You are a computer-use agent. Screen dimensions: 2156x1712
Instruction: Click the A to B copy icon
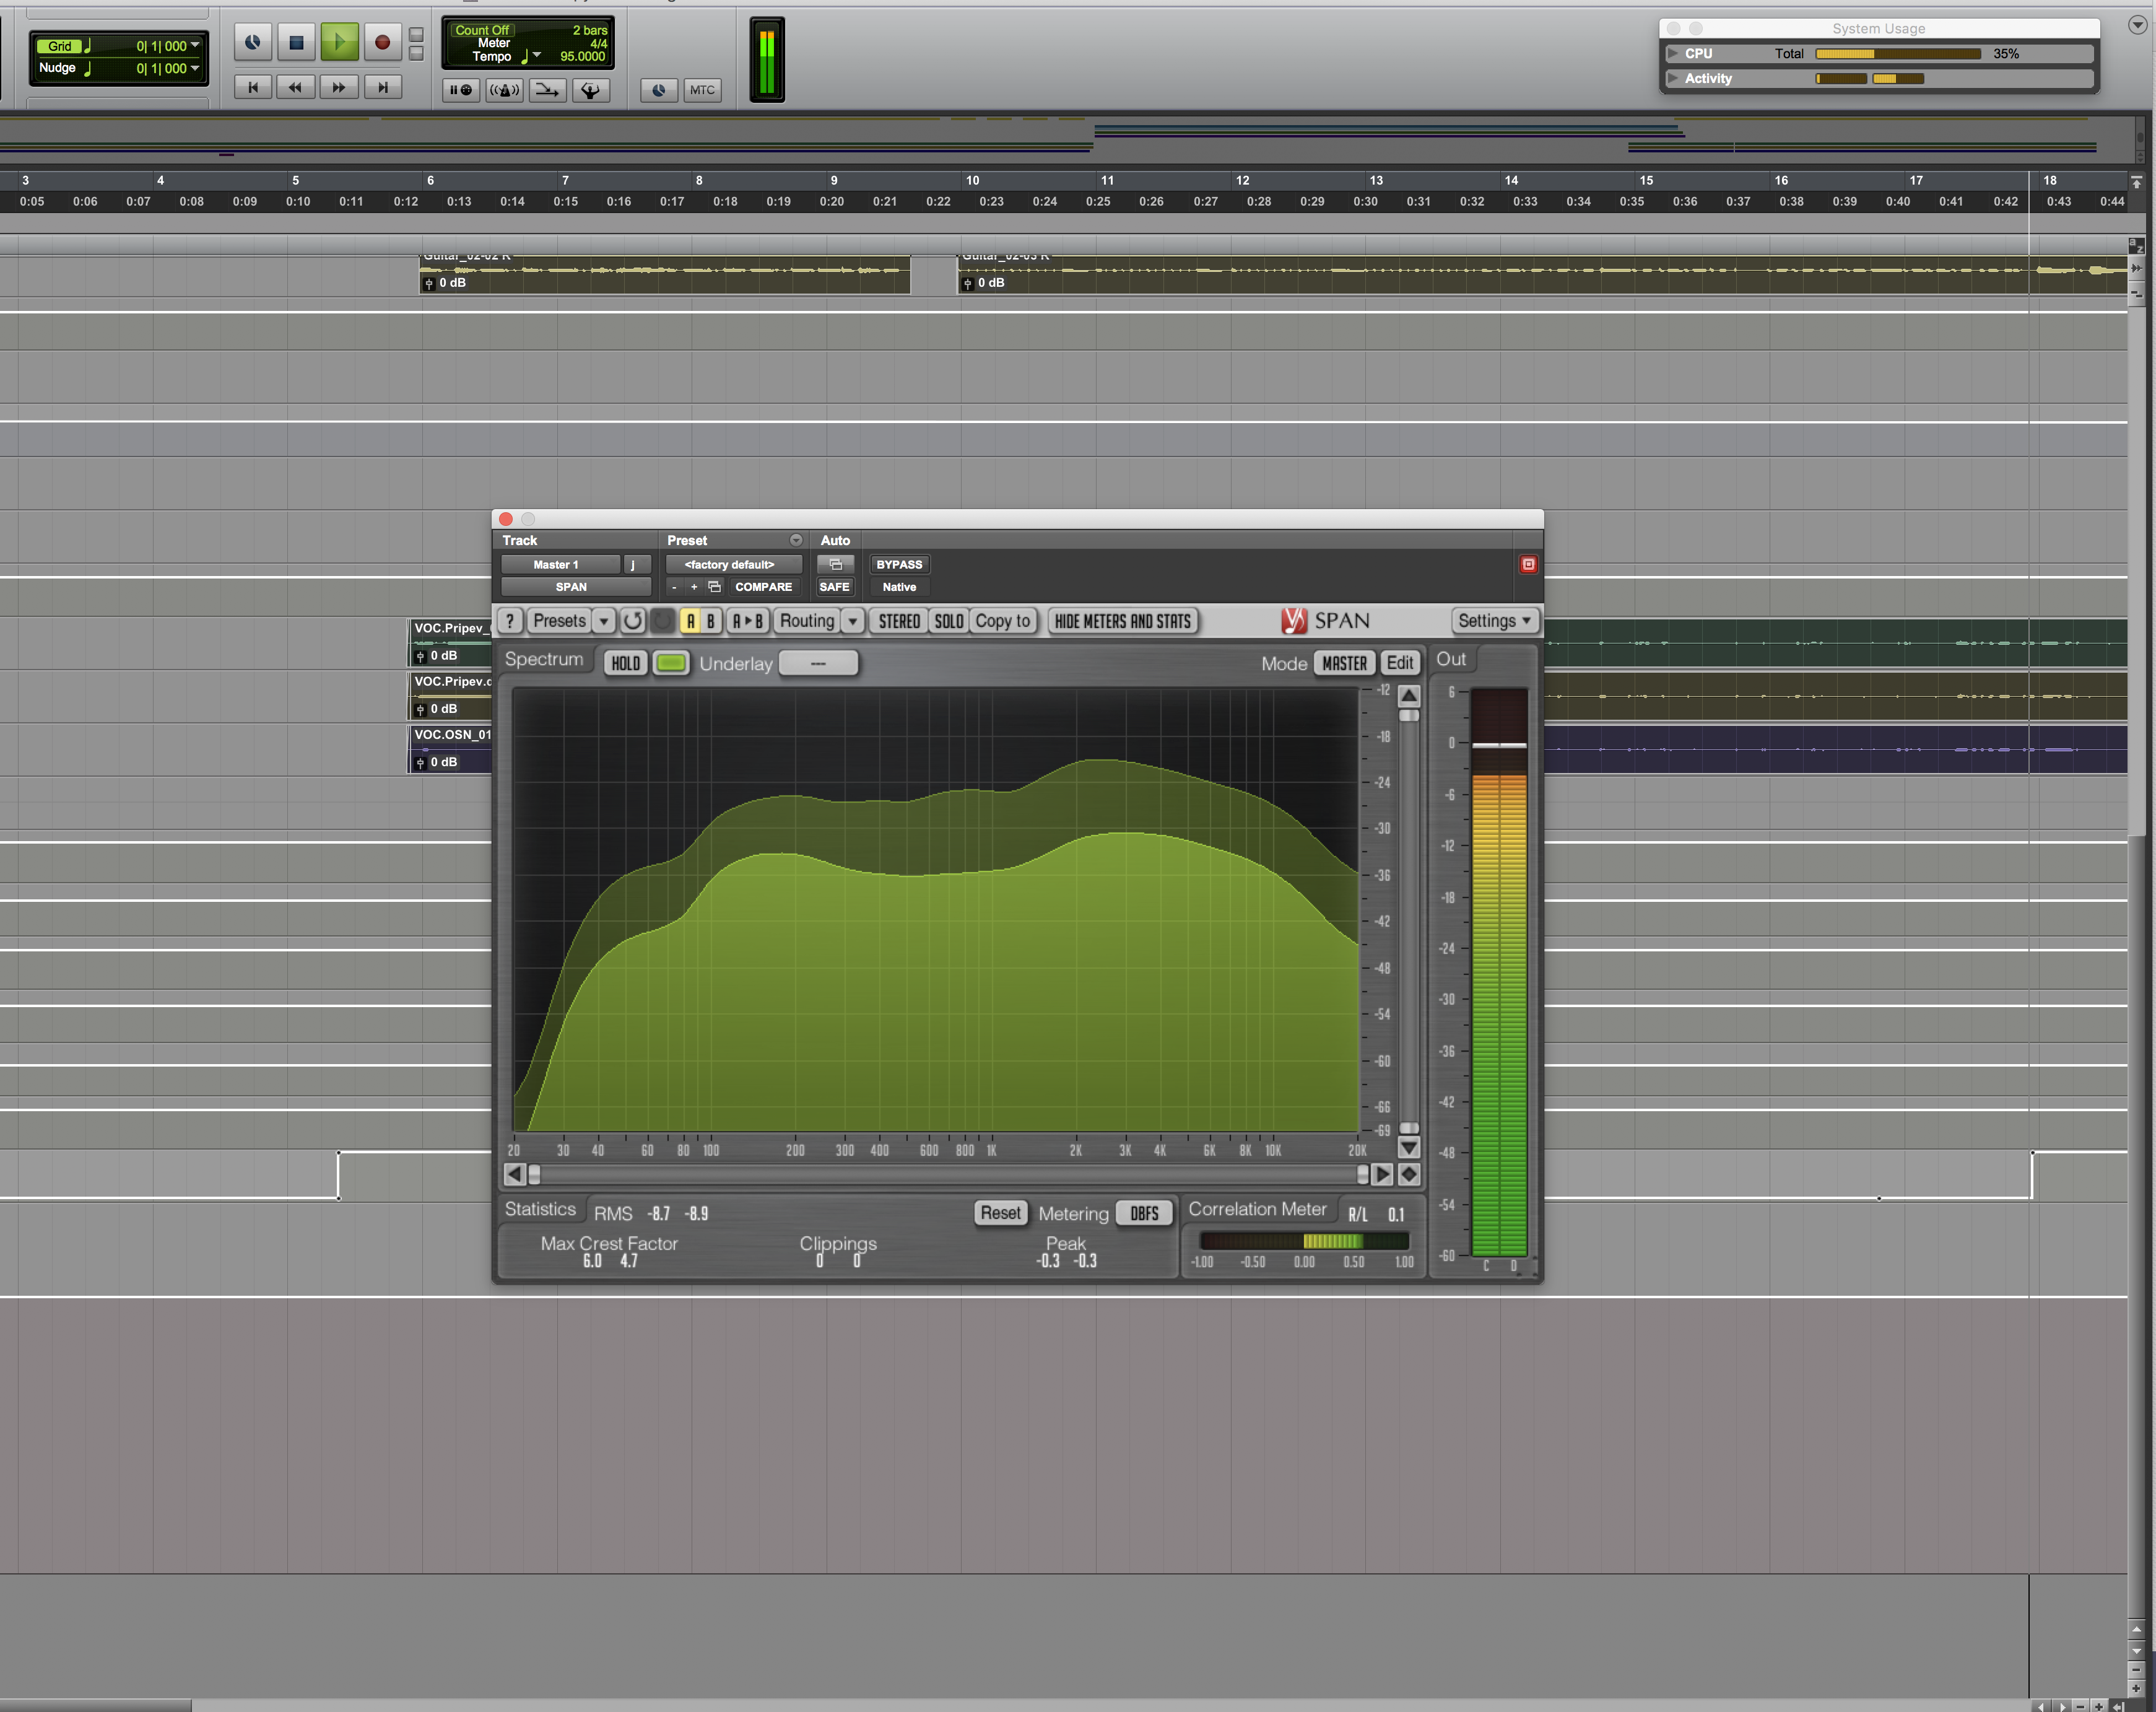pyautogui.click(x=747, y=621)
